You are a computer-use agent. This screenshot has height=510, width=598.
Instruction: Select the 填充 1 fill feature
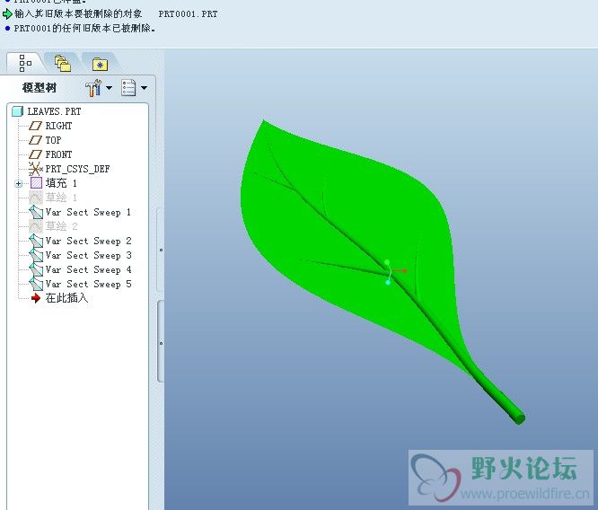(x=61, y=183)
